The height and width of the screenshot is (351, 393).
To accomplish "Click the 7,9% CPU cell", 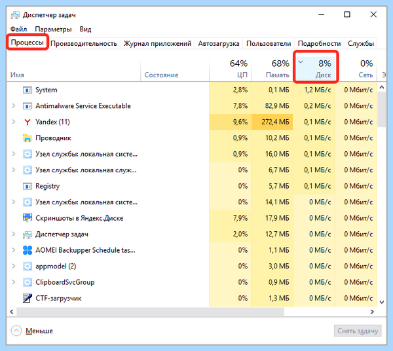I will (x=230, y=218).
